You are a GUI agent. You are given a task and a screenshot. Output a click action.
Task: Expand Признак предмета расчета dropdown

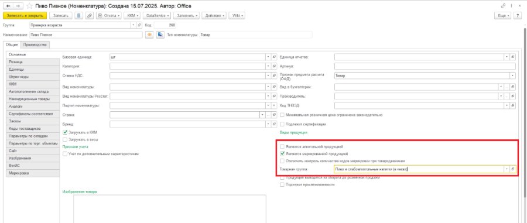[512, 76]
